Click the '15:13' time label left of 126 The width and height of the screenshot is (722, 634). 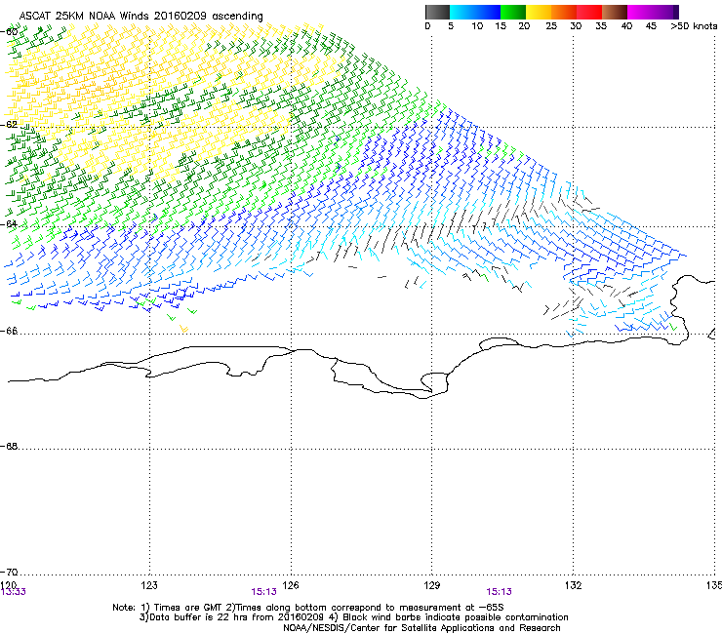(x=263, y=592)
